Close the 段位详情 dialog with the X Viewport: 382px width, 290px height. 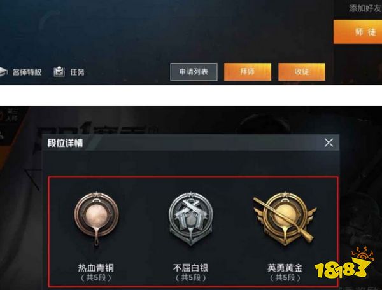click(x=329, y=142)
